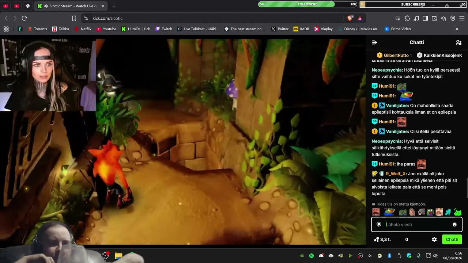Image resolution: width=468 pixels, height=263 pixels.
Task: Send message with green Chatti button
Action: (x=452, y=240)
